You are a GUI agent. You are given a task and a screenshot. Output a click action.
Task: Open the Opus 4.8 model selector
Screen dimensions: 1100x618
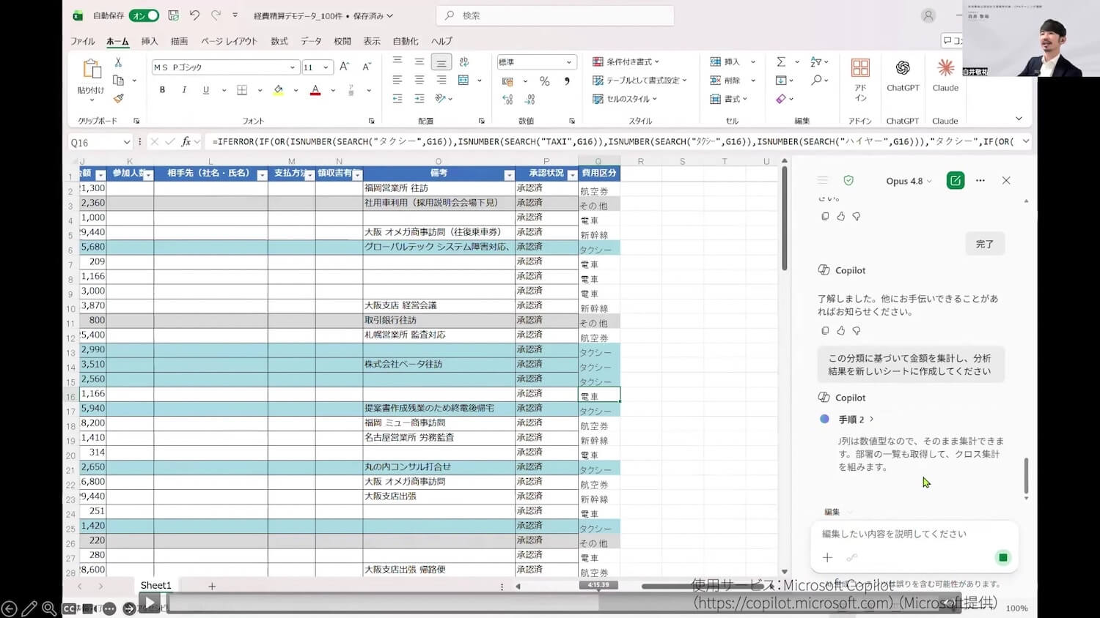tap(909, 181)
